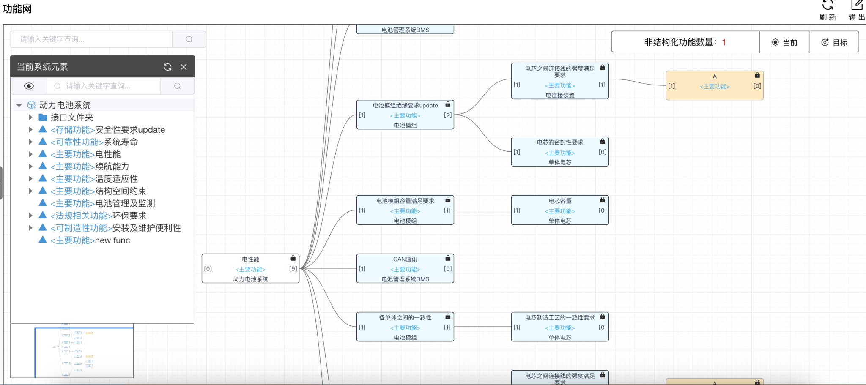Image resolution: width=866 pixels, height=385 pixels.
Task: Select the 目标 radio option
Action: point(834,42)
